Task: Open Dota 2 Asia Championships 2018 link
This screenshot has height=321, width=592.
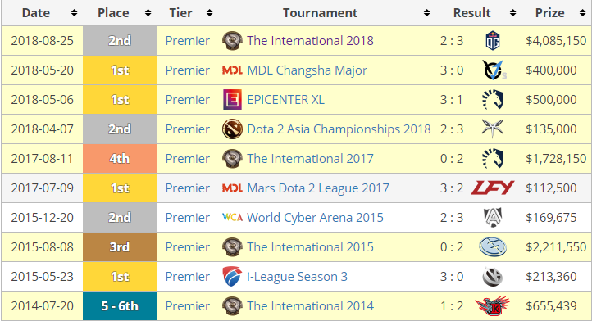Action: (339, 129)
